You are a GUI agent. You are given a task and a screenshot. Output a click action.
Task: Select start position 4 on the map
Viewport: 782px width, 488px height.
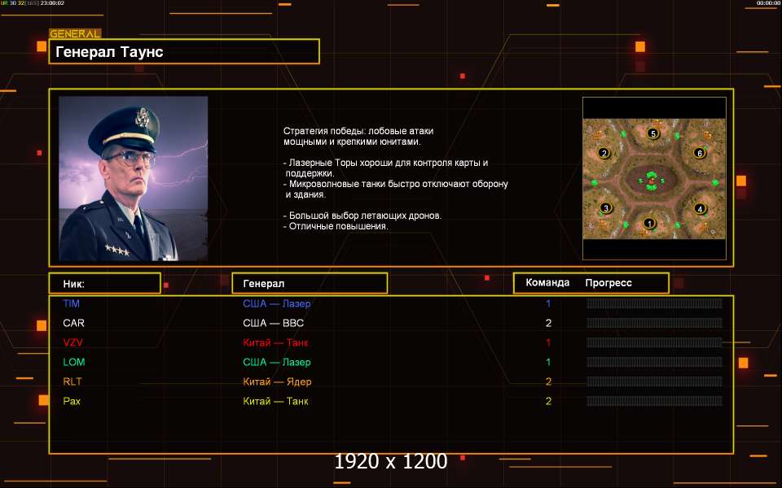point(700,209)
